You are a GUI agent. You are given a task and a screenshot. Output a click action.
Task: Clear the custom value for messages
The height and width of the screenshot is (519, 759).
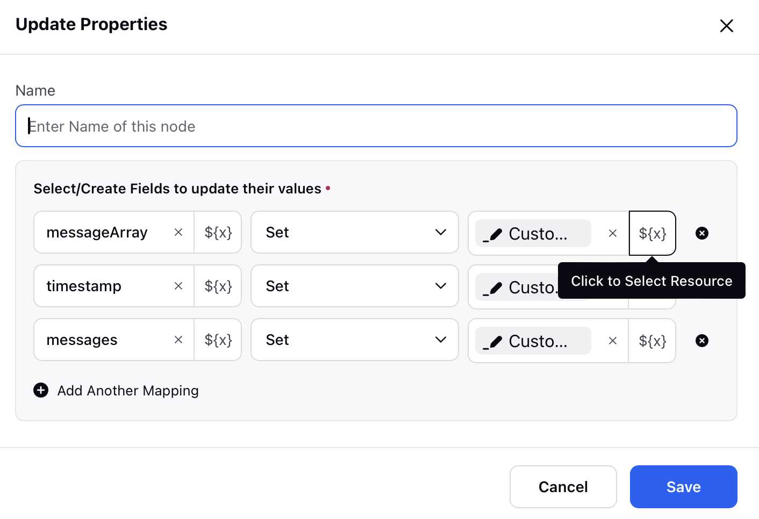click(612, 341)
